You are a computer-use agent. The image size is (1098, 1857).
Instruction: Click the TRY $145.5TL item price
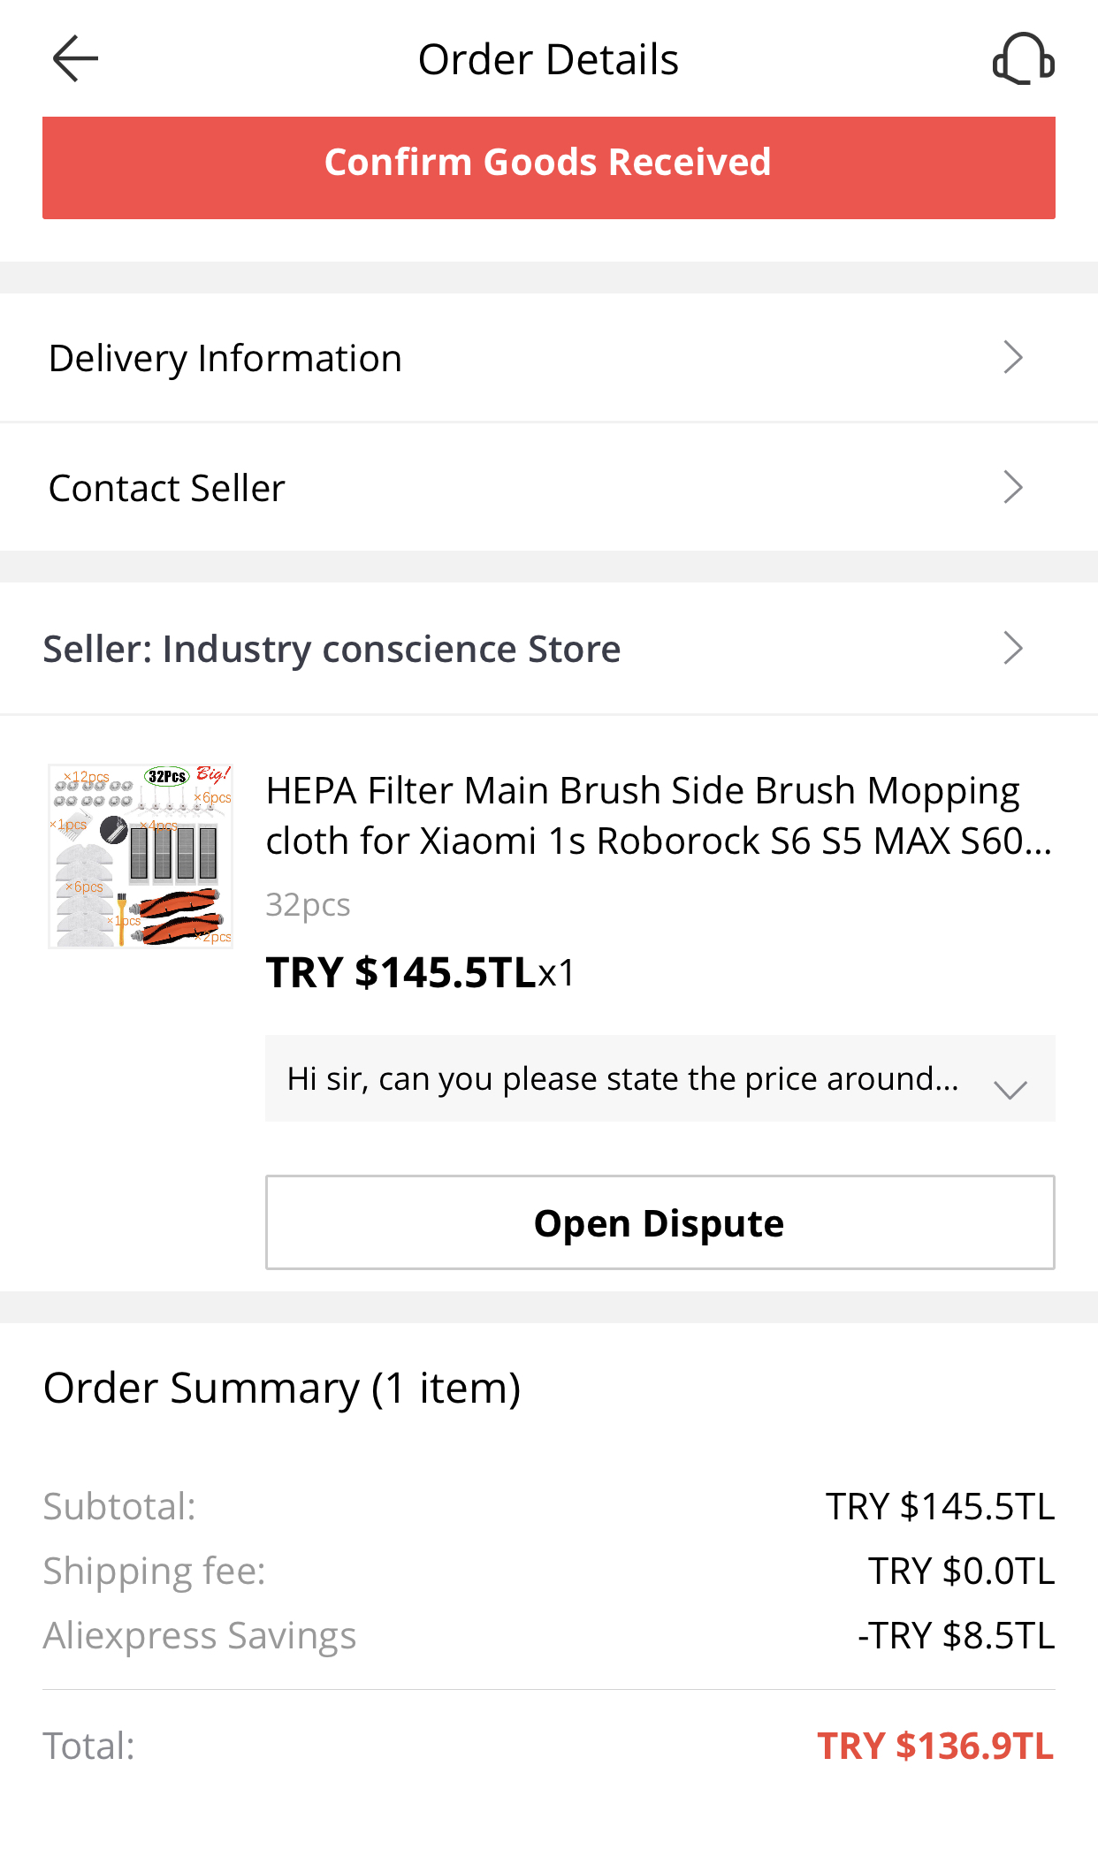pyautogui.click(x=401, y=972)
